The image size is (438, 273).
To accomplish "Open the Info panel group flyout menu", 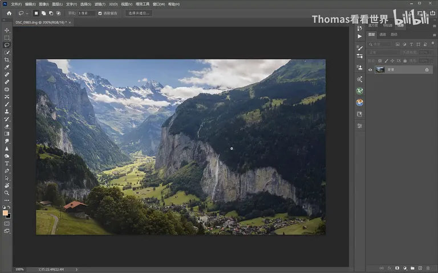I will point(435,26).
